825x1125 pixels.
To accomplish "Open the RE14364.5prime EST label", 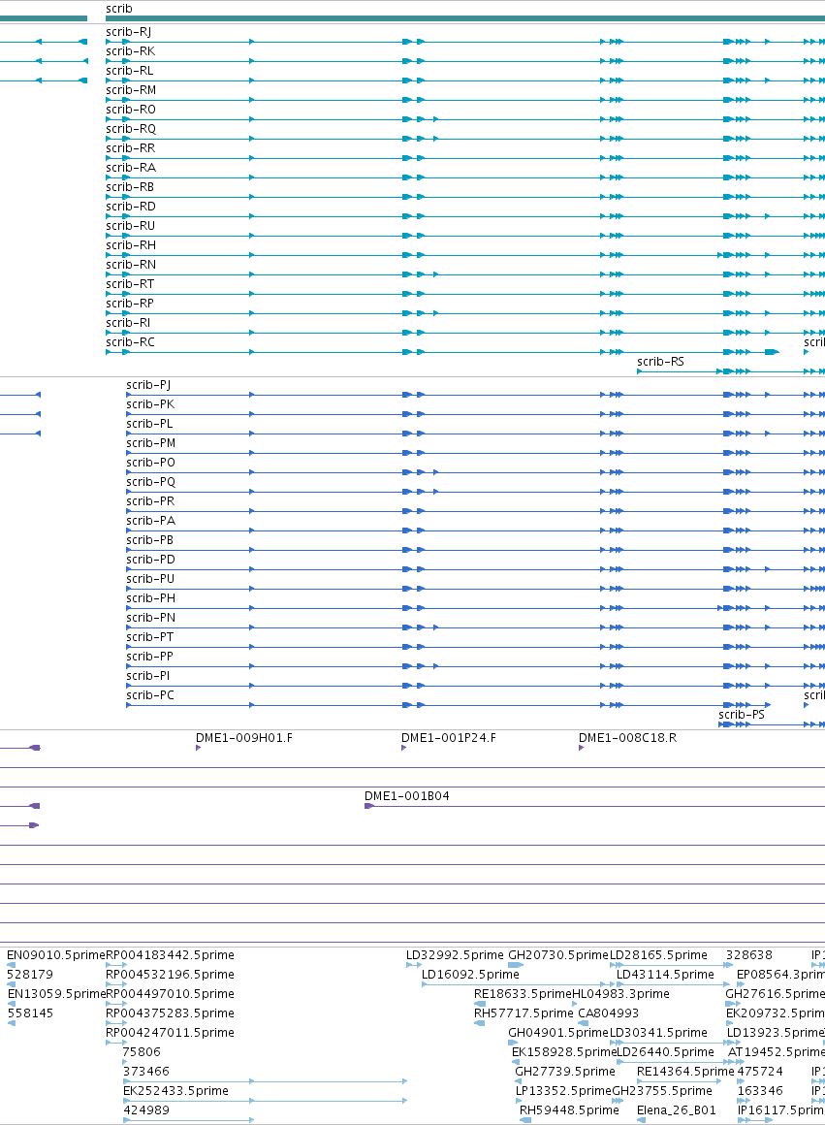I will (685, 1072).
